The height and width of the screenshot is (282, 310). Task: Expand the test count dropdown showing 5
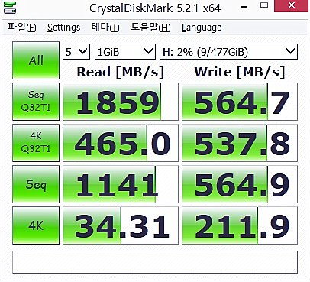(76, 52)
